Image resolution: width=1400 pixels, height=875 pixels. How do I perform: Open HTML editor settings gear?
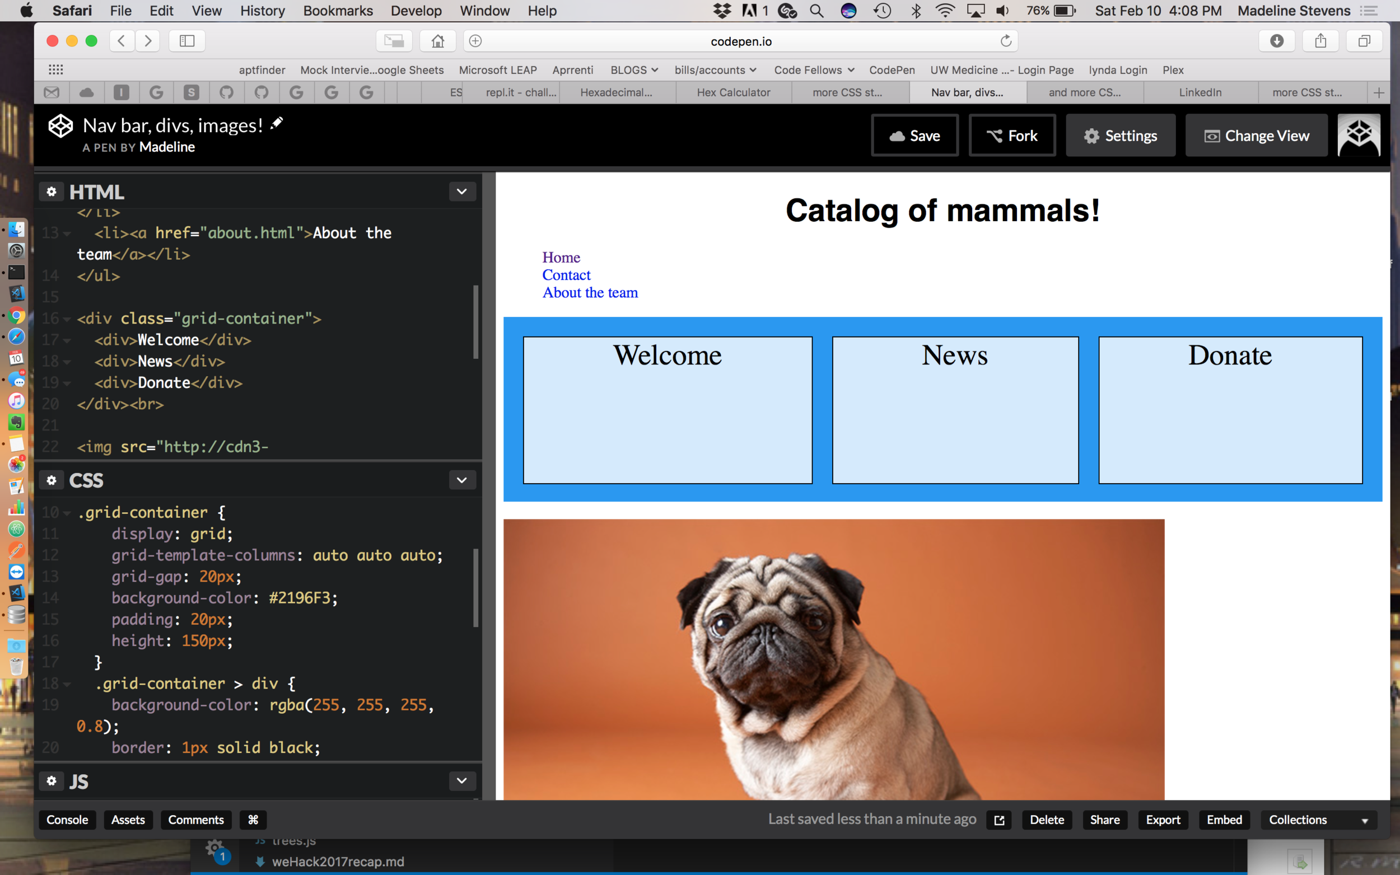[52, 191]
